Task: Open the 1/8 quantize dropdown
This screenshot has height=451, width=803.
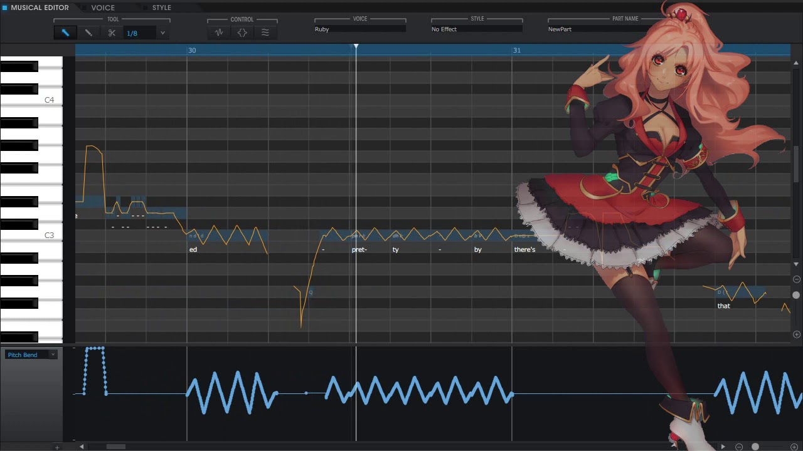Action: (162, 33)
